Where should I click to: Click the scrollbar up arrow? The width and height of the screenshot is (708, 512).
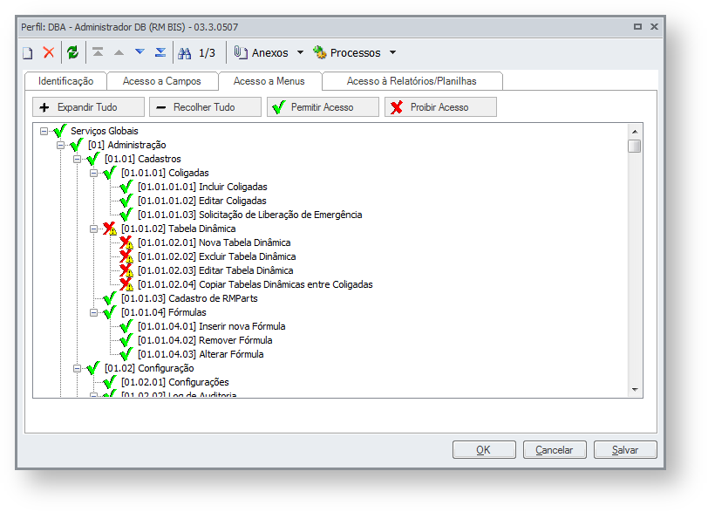(635, 132)
